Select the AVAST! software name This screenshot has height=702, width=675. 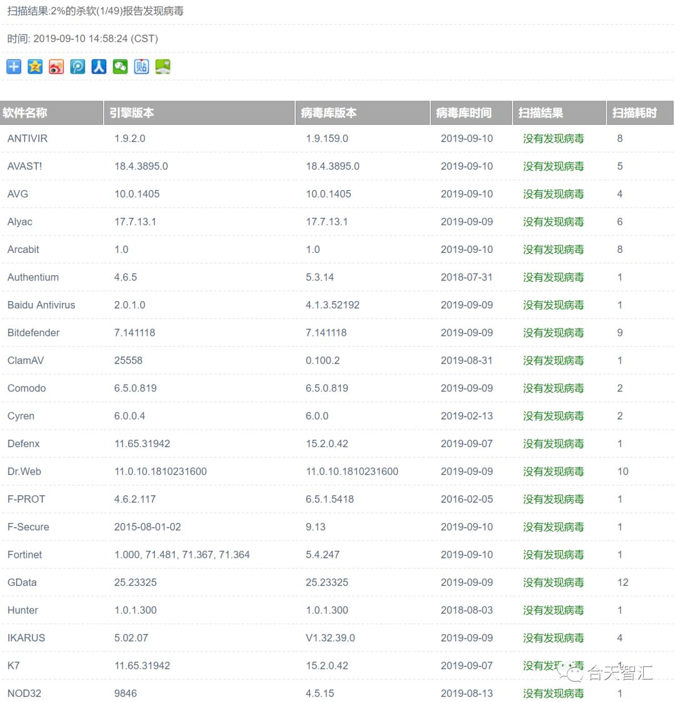tap(24, 166)
